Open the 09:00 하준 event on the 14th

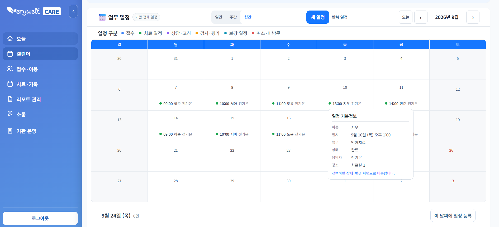tap(176, 134)
